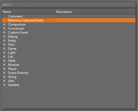
Task: Expand the Conversion category arrow
Action: 4,28
